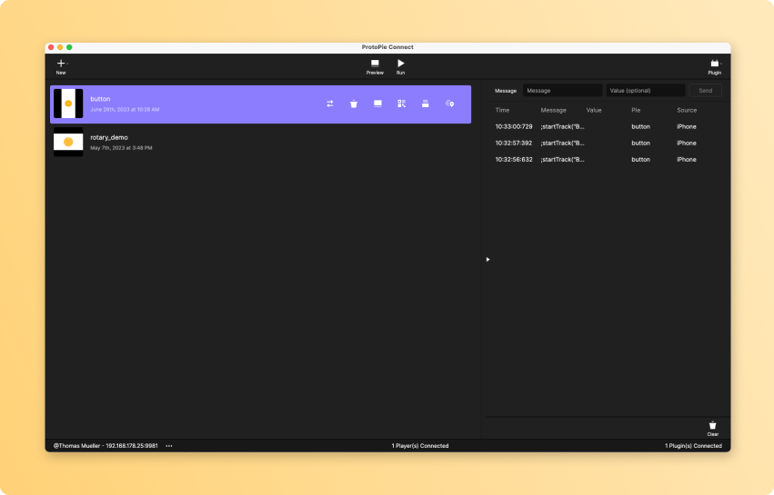Open the three-dots menu in status bar

click(x=169, y=446)
